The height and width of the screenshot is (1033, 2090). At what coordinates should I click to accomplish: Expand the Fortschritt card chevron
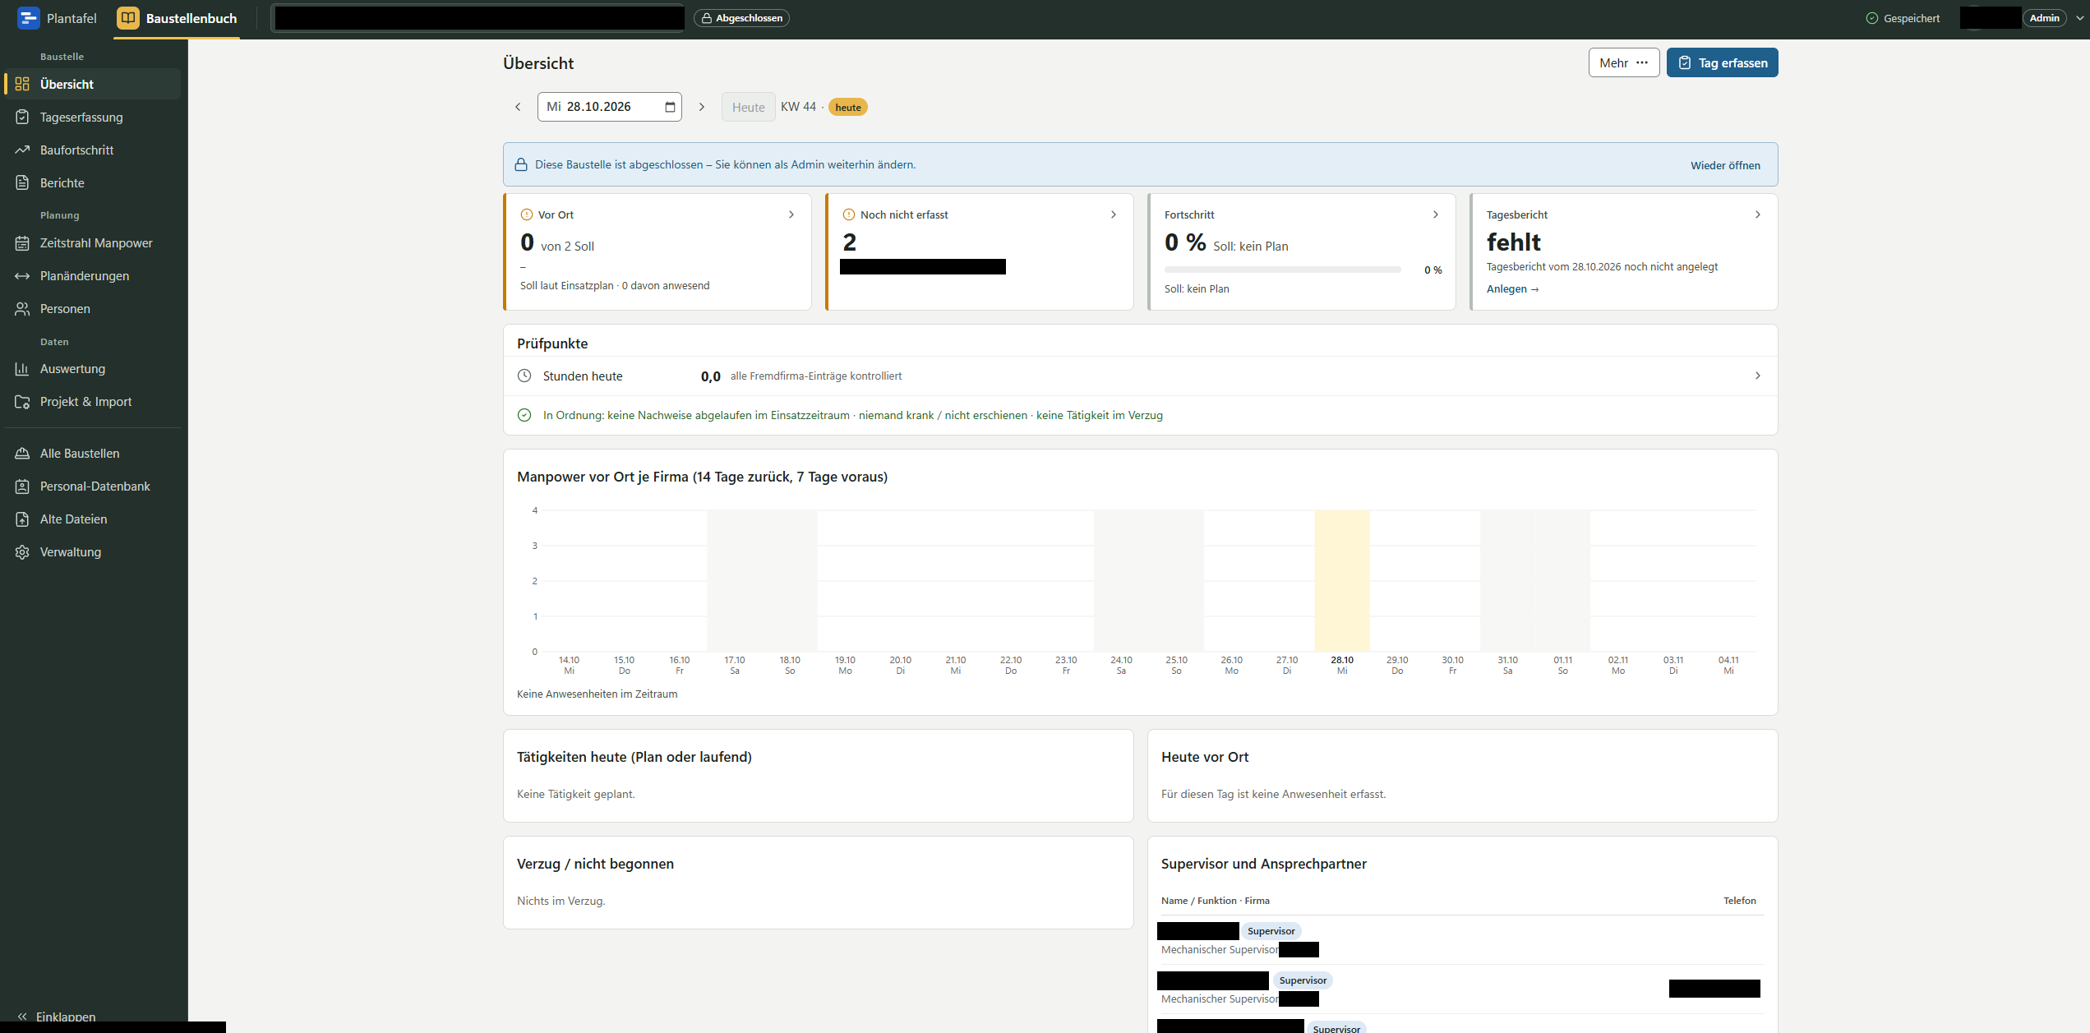[x=1436, y=214]
